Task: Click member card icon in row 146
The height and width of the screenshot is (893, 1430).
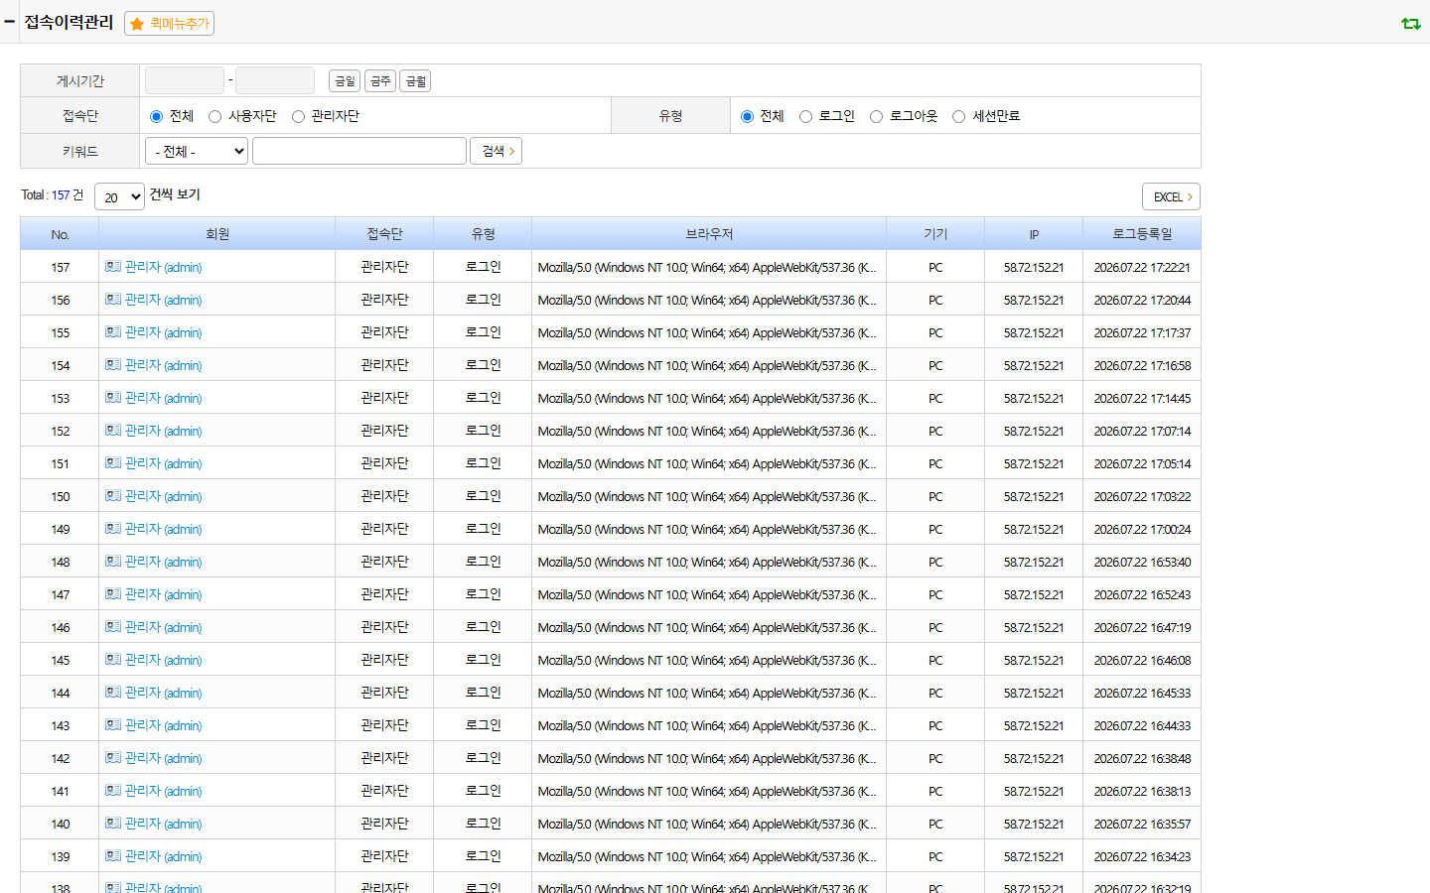Action: click(x=113, y=626)
